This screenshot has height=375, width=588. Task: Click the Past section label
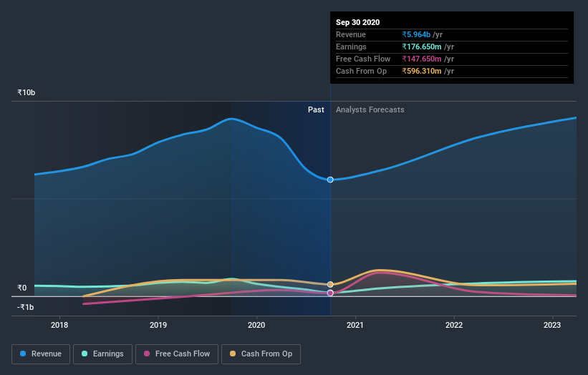click(316, 109)
